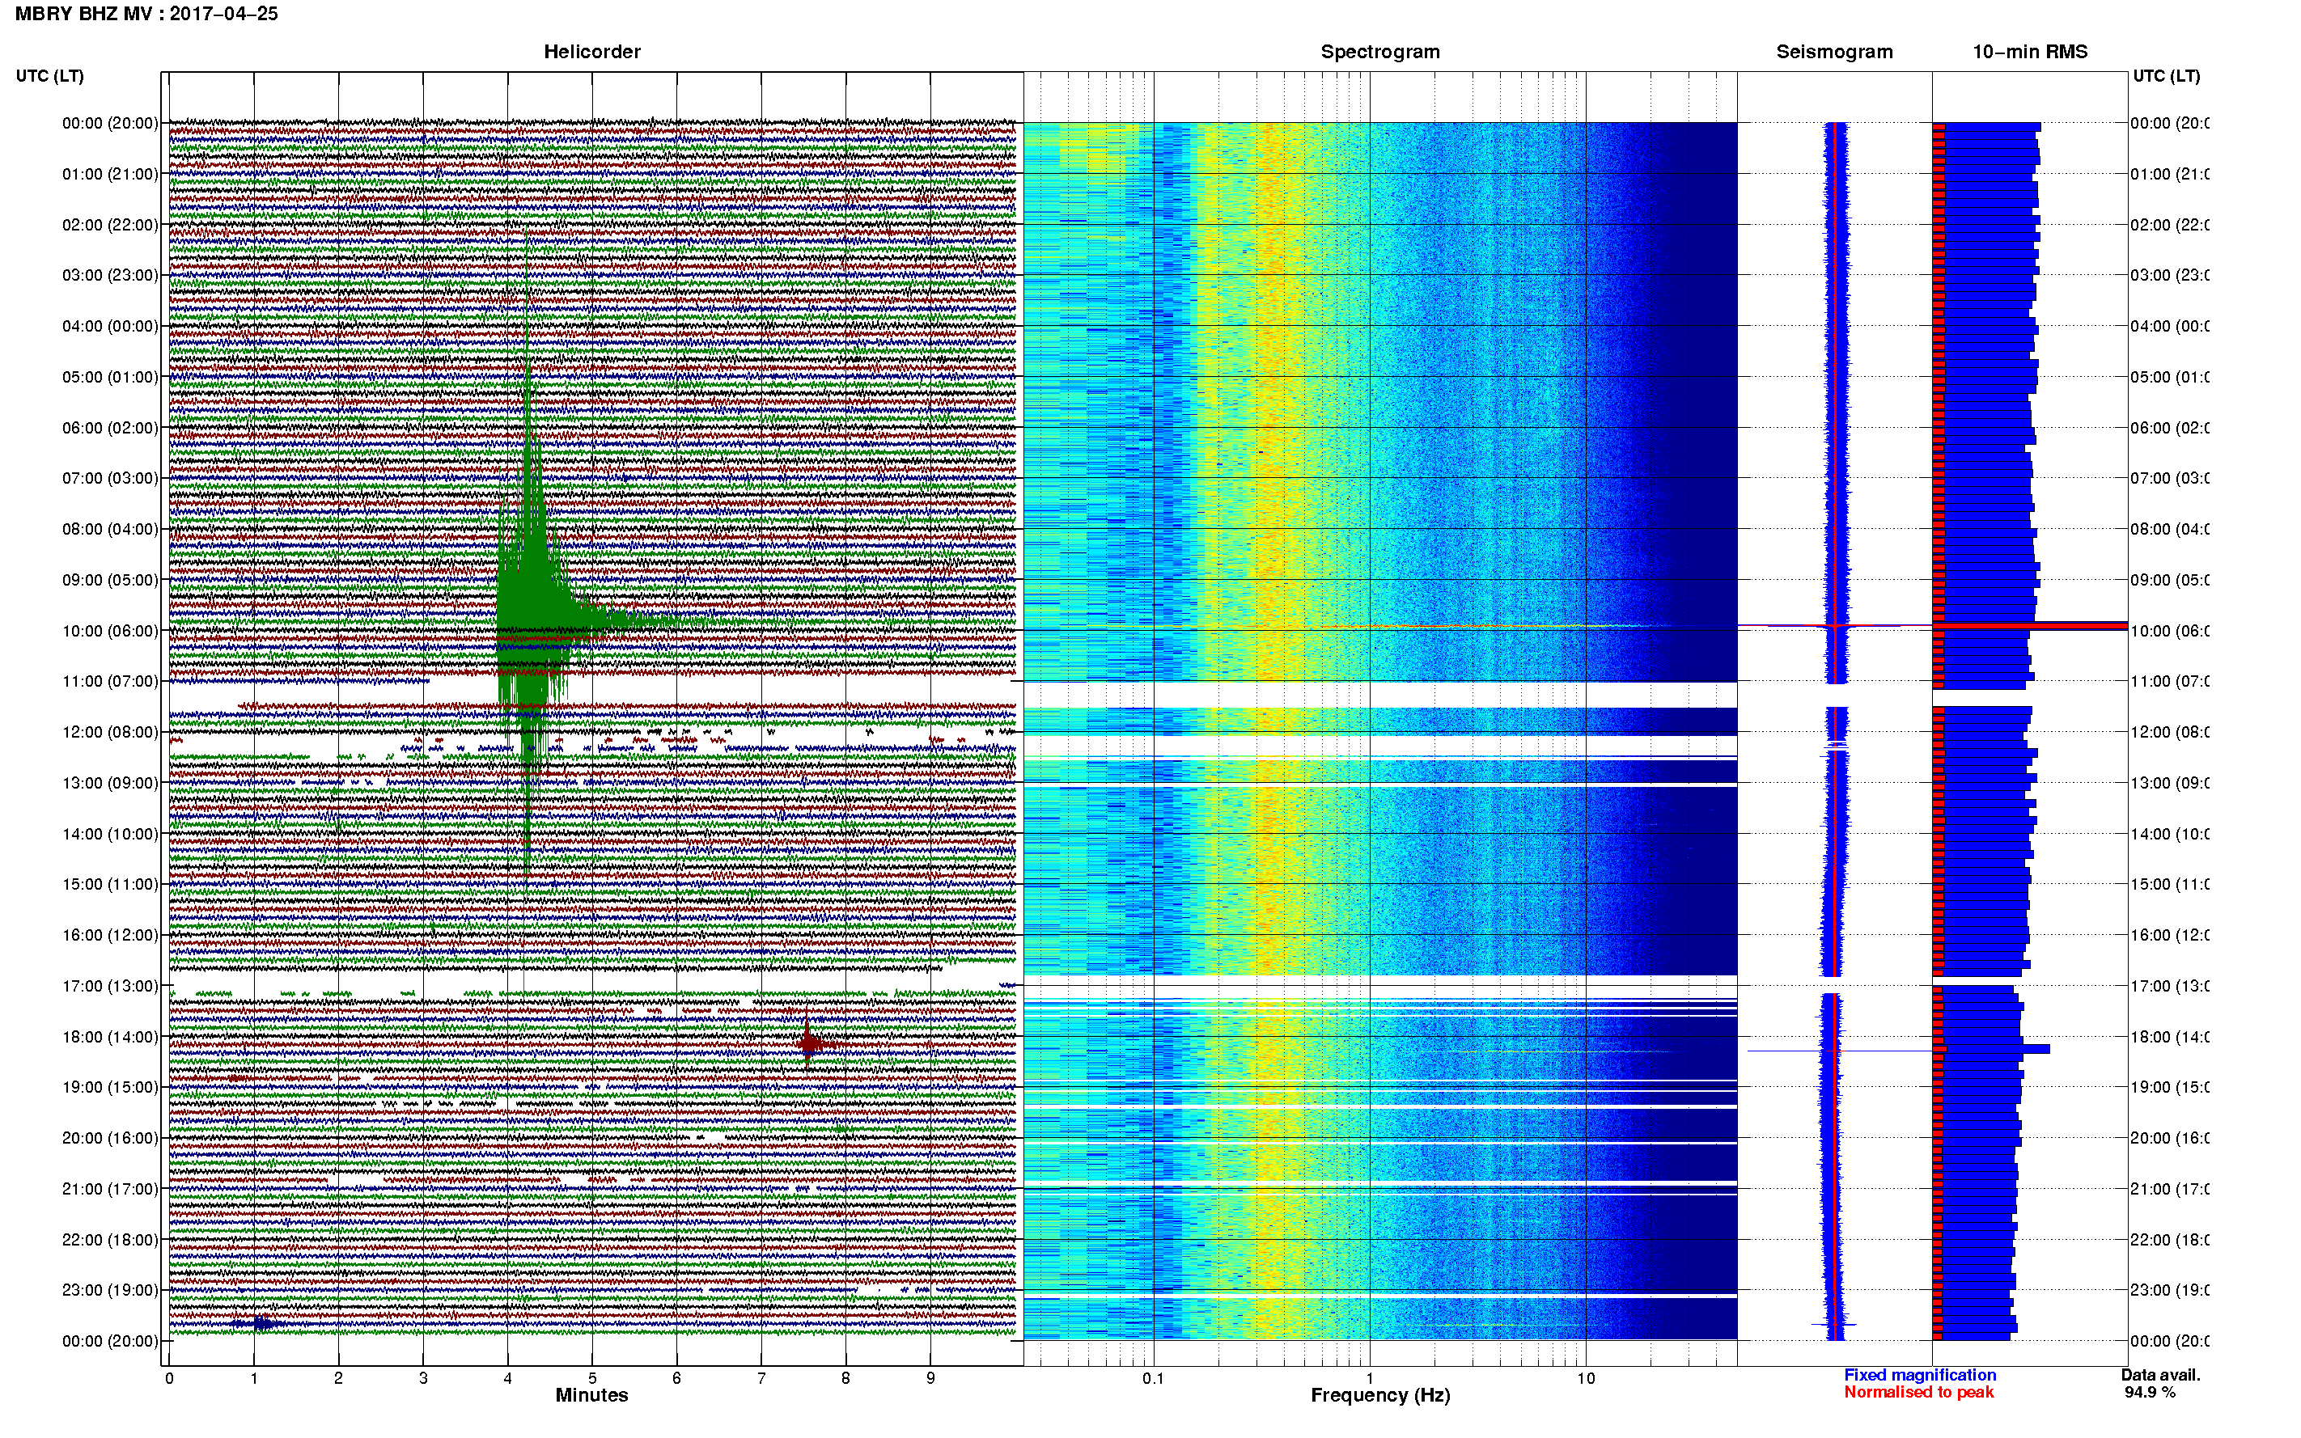This screenshot has width=2301, height=1438.
Task: Click the left time label '15:00 (11:00)'
Action: coord(110,883)
